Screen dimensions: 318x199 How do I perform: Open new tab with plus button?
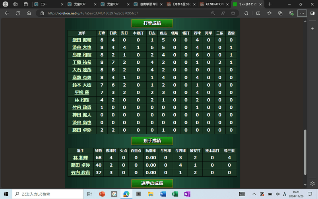270,4
